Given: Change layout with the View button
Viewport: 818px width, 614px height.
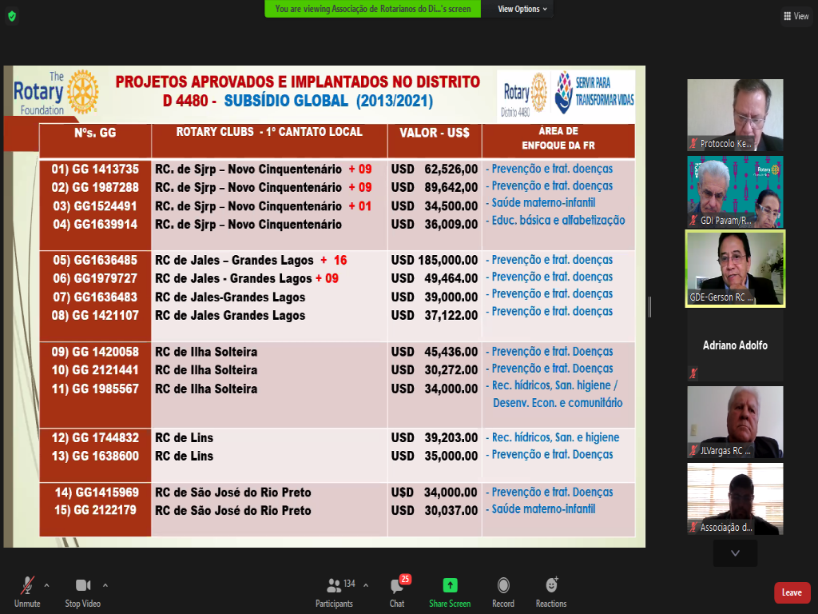Looking at the screenshot, I should point(796,16).
